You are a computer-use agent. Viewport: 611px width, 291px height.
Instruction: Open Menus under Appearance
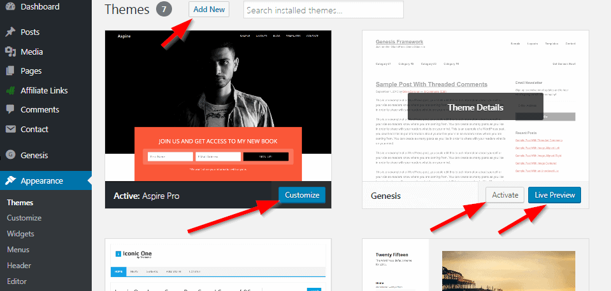click(x=18, y=250)
